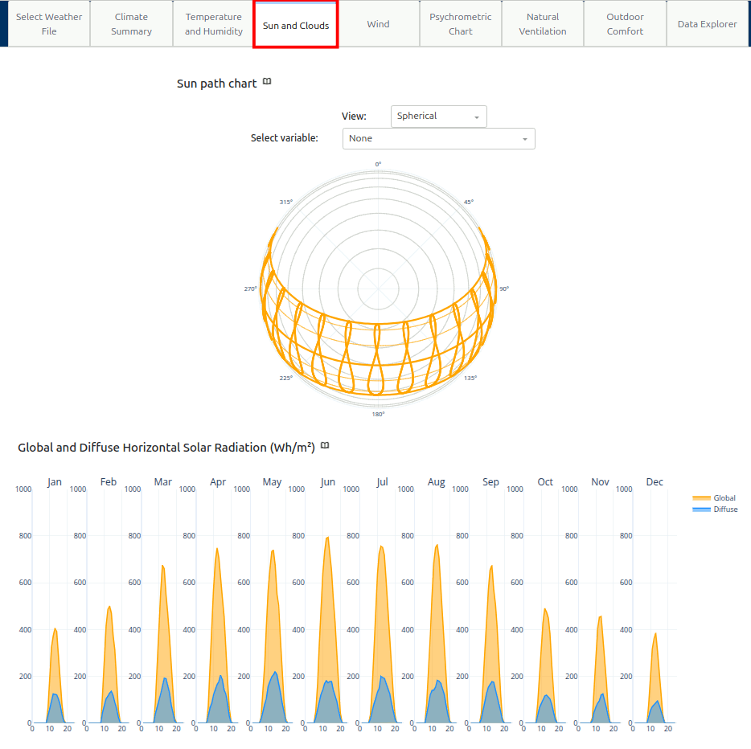Expand the Select variable dropdown set to None
This screenshot has height=749, width=751.
pos(438,138)
